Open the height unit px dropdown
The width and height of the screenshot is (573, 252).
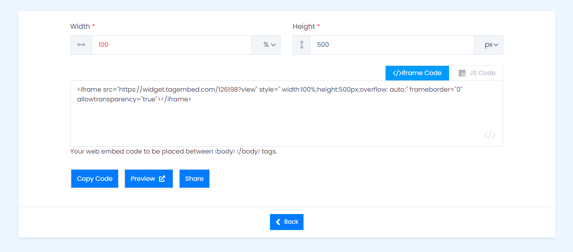point(489,45)
